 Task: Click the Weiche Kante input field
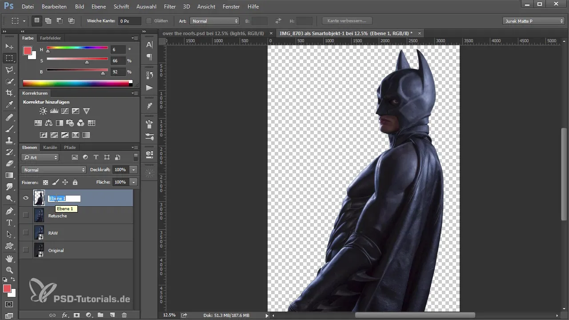pyautogui.click(x=129, y=21)
